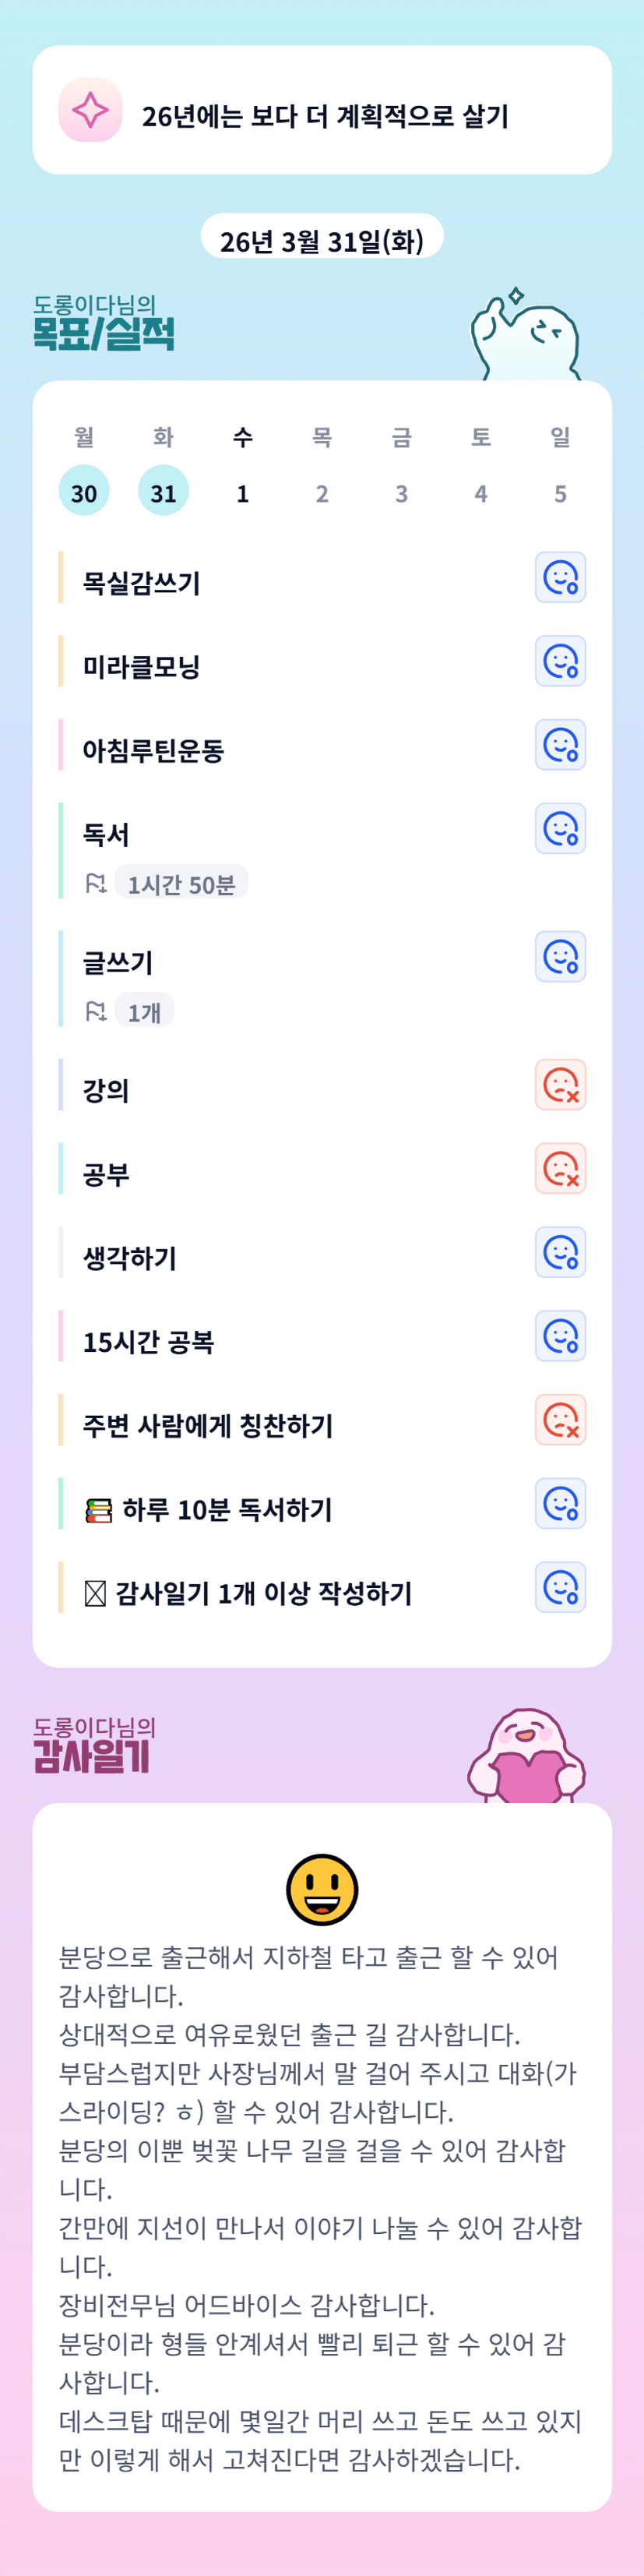Click the 26년에는 보다 더 계획적으로 살기 banner text
Viewport: 644px width, 2576px height.
click(x=325, y=116)
